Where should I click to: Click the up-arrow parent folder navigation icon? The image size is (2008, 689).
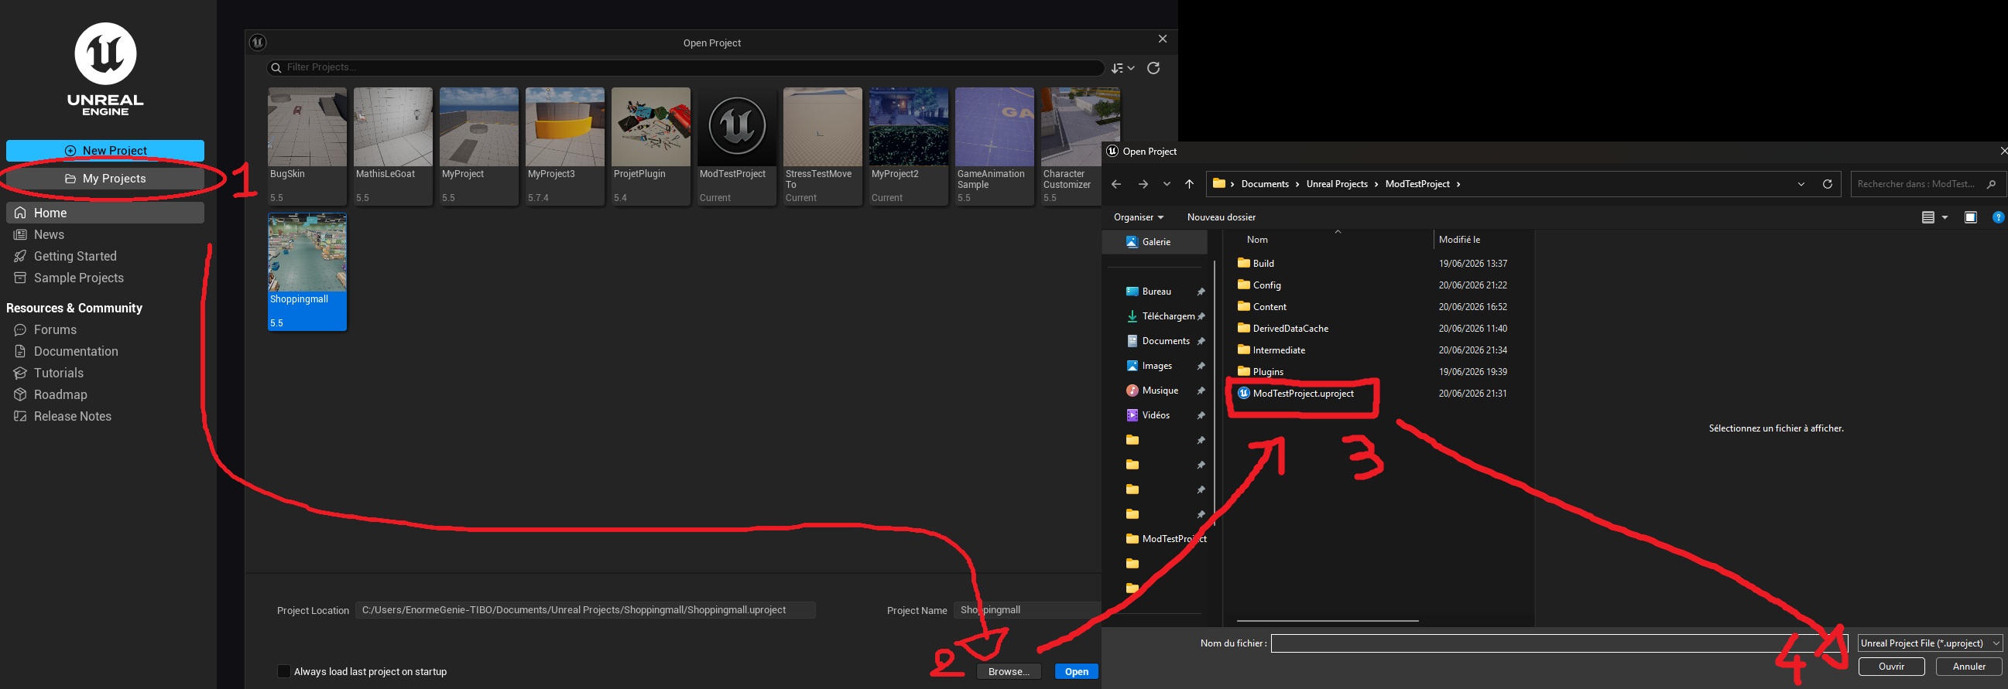(x=1189, y=184)
